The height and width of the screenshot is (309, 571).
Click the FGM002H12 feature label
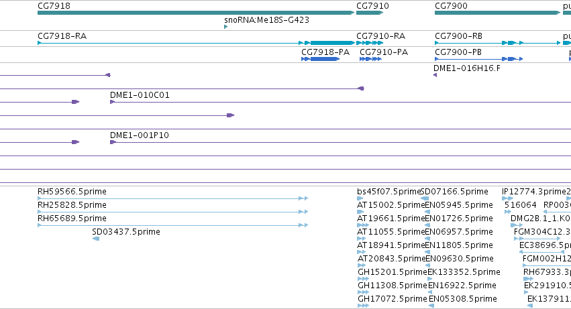(547, 259)
